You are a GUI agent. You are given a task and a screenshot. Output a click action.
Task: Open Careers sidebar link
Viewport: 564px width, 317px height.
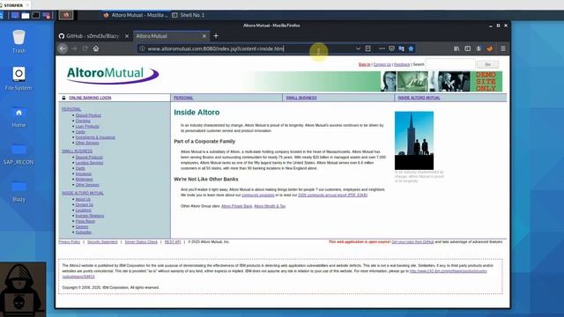[x=82, y=227]
